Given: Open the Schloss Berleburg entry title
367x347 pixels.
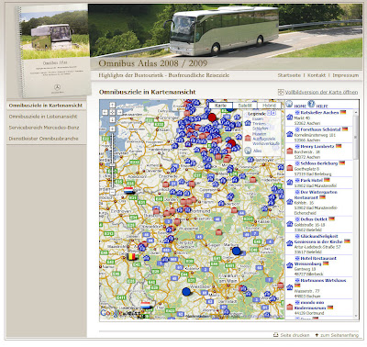Looking at the screenshot, I should pyautogui.click(x=318, y=163).
